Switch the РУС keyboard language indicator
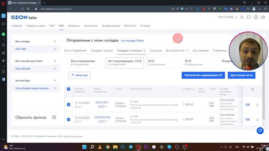Screen dimensions: 269x151 coord(237,147)
